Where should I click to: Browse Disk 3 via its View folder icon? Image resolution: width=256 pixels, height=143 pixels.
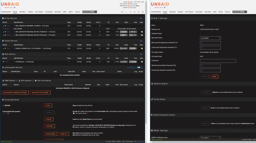142,35
